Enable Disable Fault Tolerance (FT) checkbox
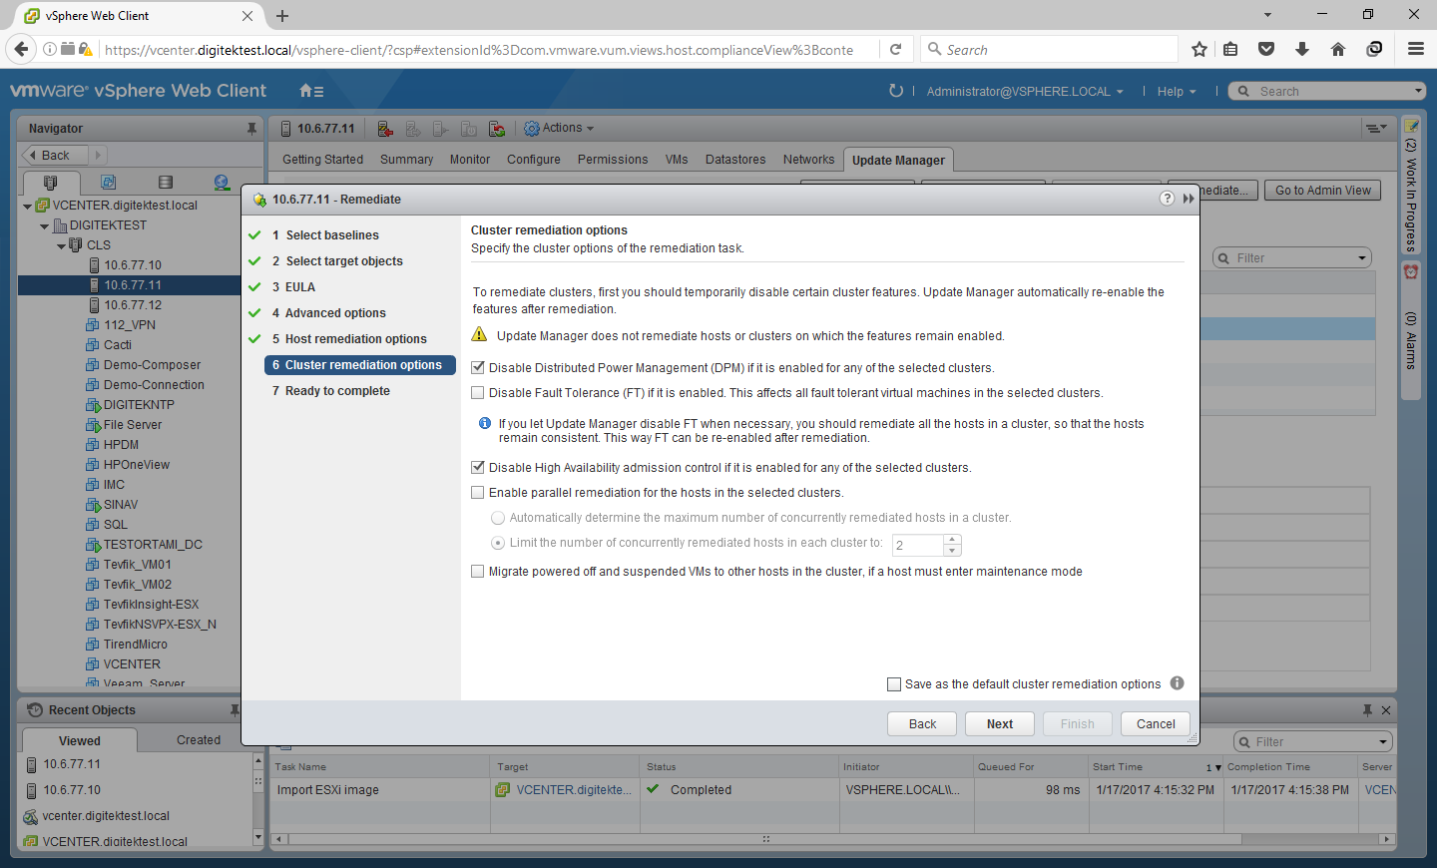 tap(478, 393)
